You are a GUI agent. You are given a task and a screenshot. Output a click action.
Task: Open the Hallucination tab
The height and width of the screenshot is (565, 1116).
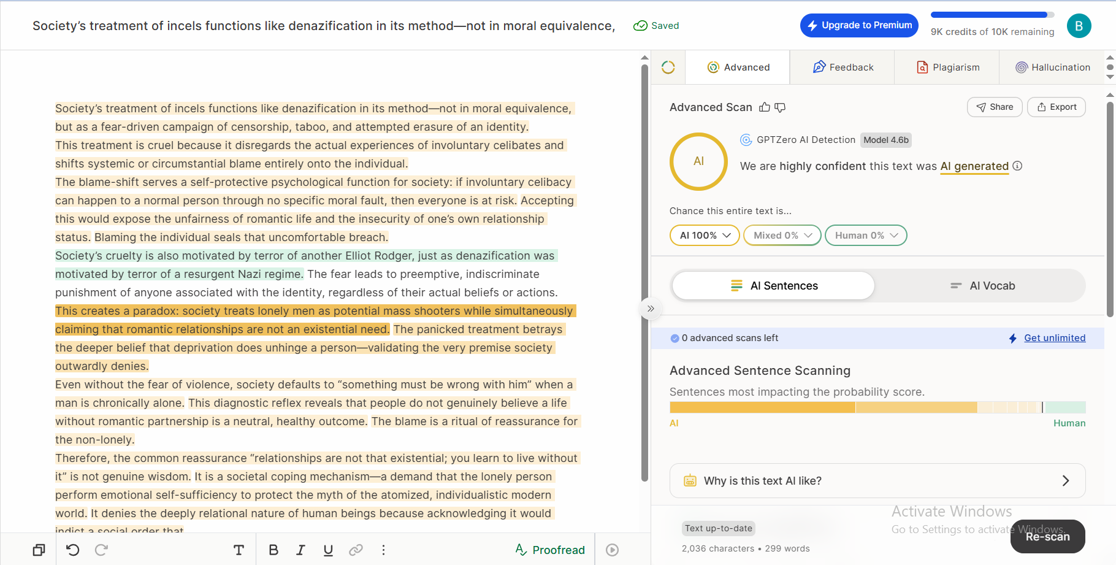tap(1052, 67)
